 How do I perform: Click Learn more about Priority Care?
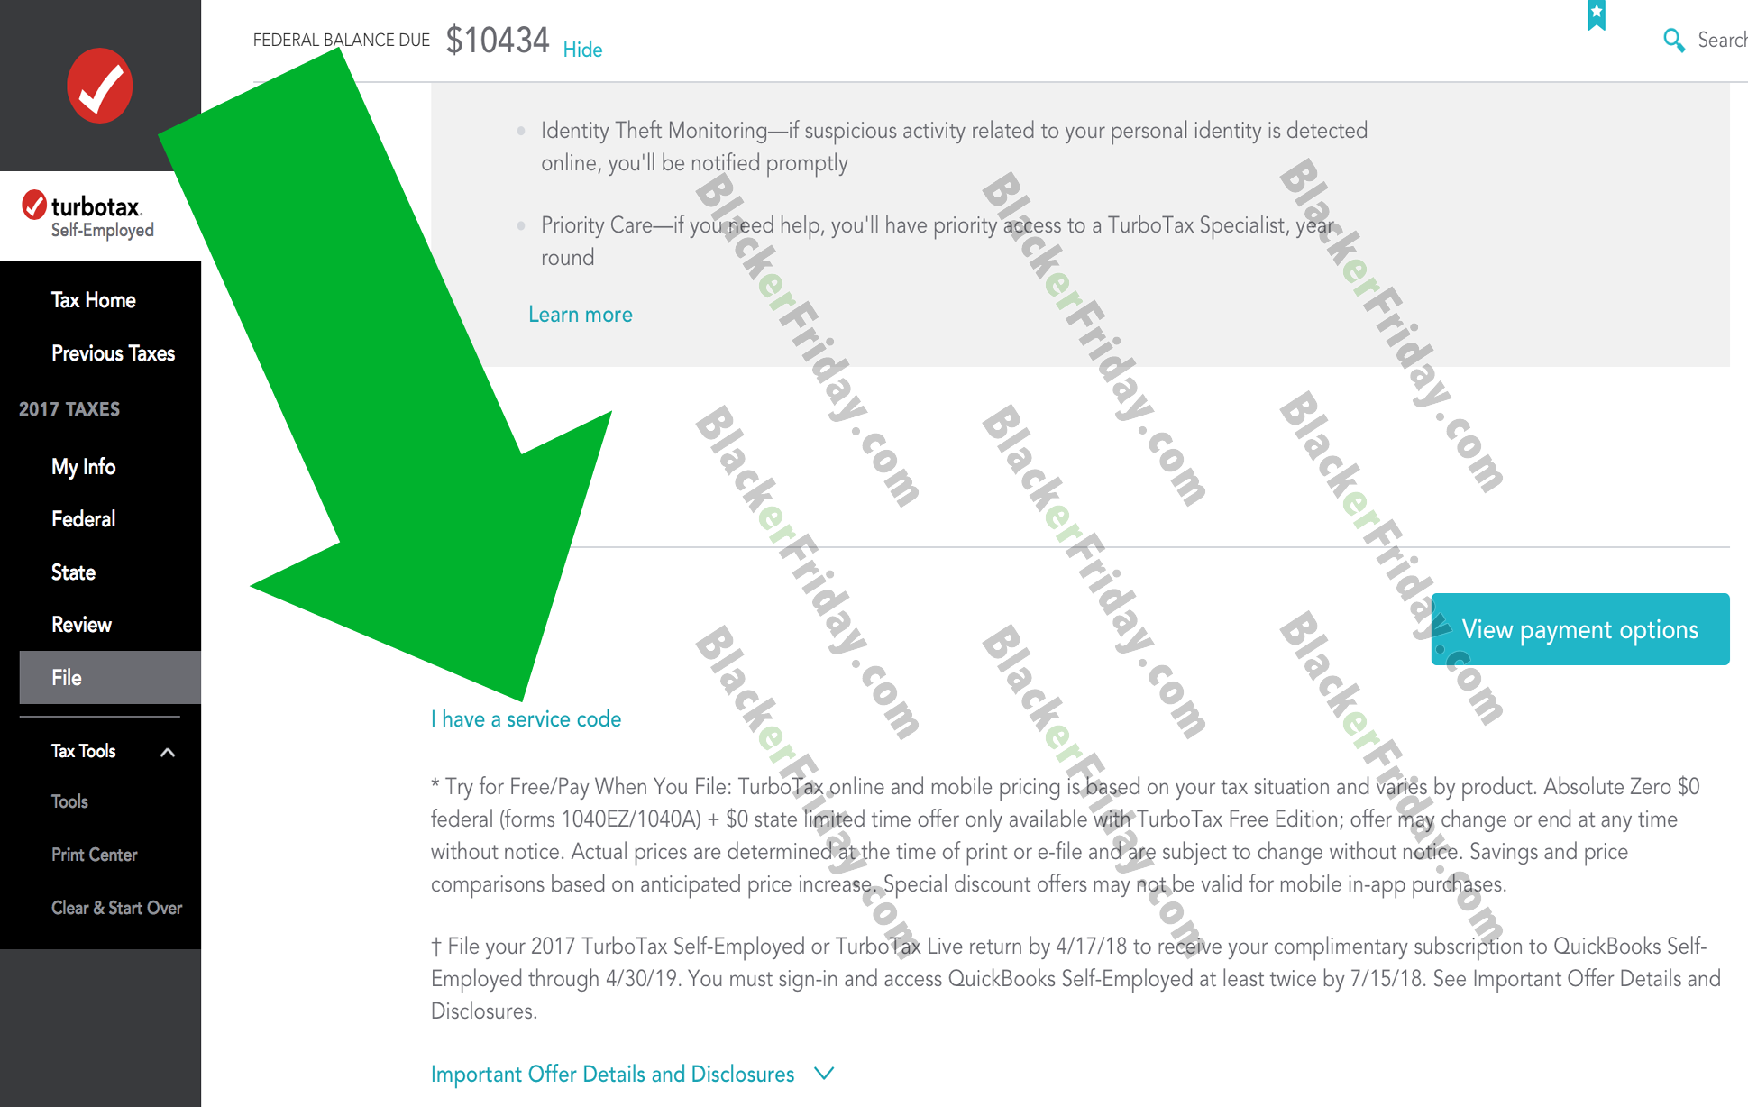579,312
